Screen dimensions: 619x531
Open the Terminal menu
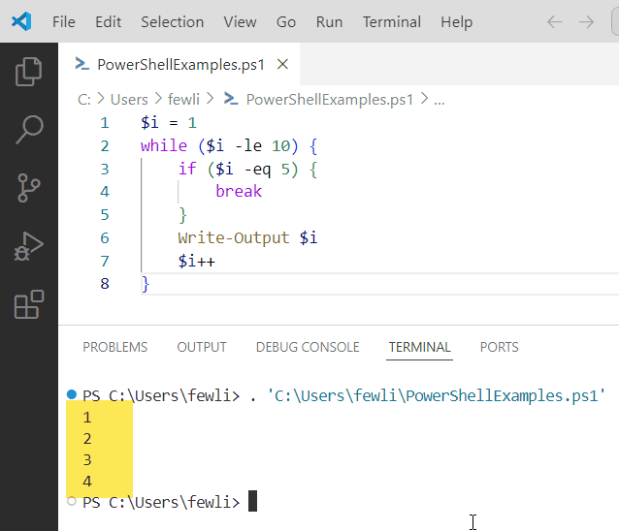(392, 21)
